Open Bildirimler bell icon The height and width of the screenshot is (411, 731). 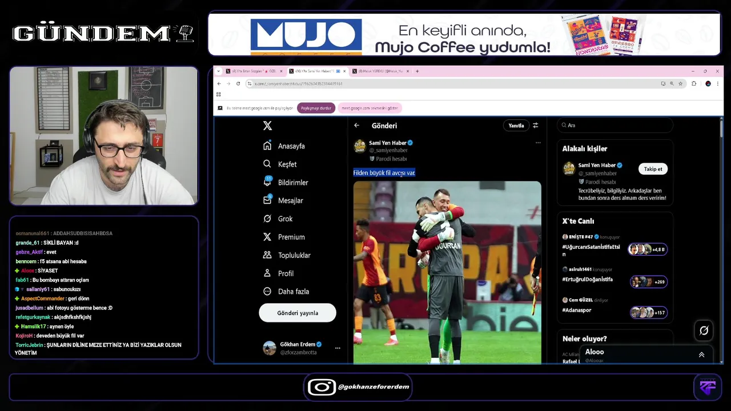point(267,182)
